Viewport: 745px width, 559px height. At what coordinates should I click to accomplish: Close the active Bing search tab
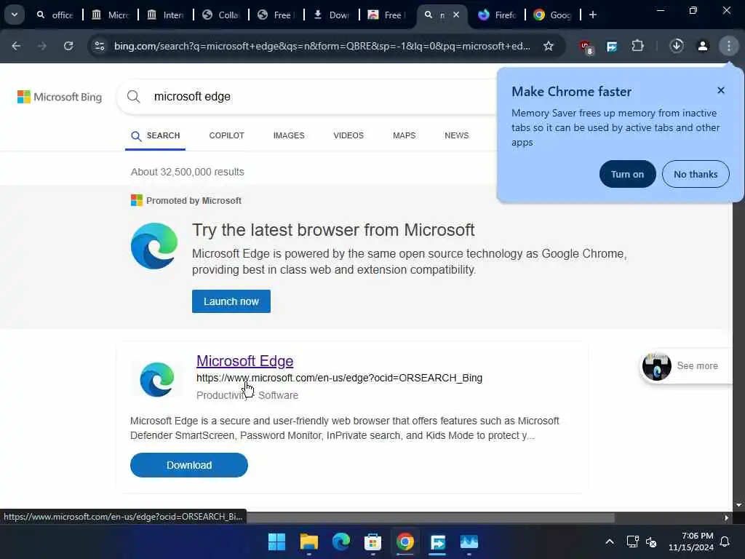tap(456, 15)
